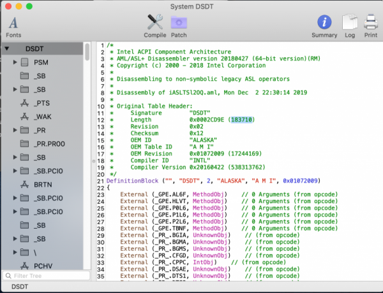The width and height of the screenshot is (383, 293).
Task: Click the Compile tool icon
Action: point(154,24)
